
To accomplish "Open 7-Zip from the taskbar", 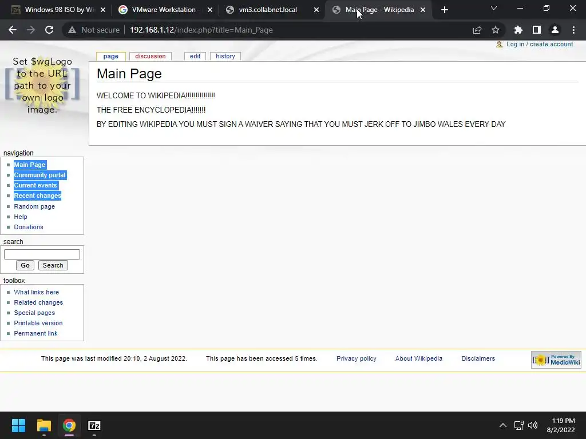I will coord(94,425).
